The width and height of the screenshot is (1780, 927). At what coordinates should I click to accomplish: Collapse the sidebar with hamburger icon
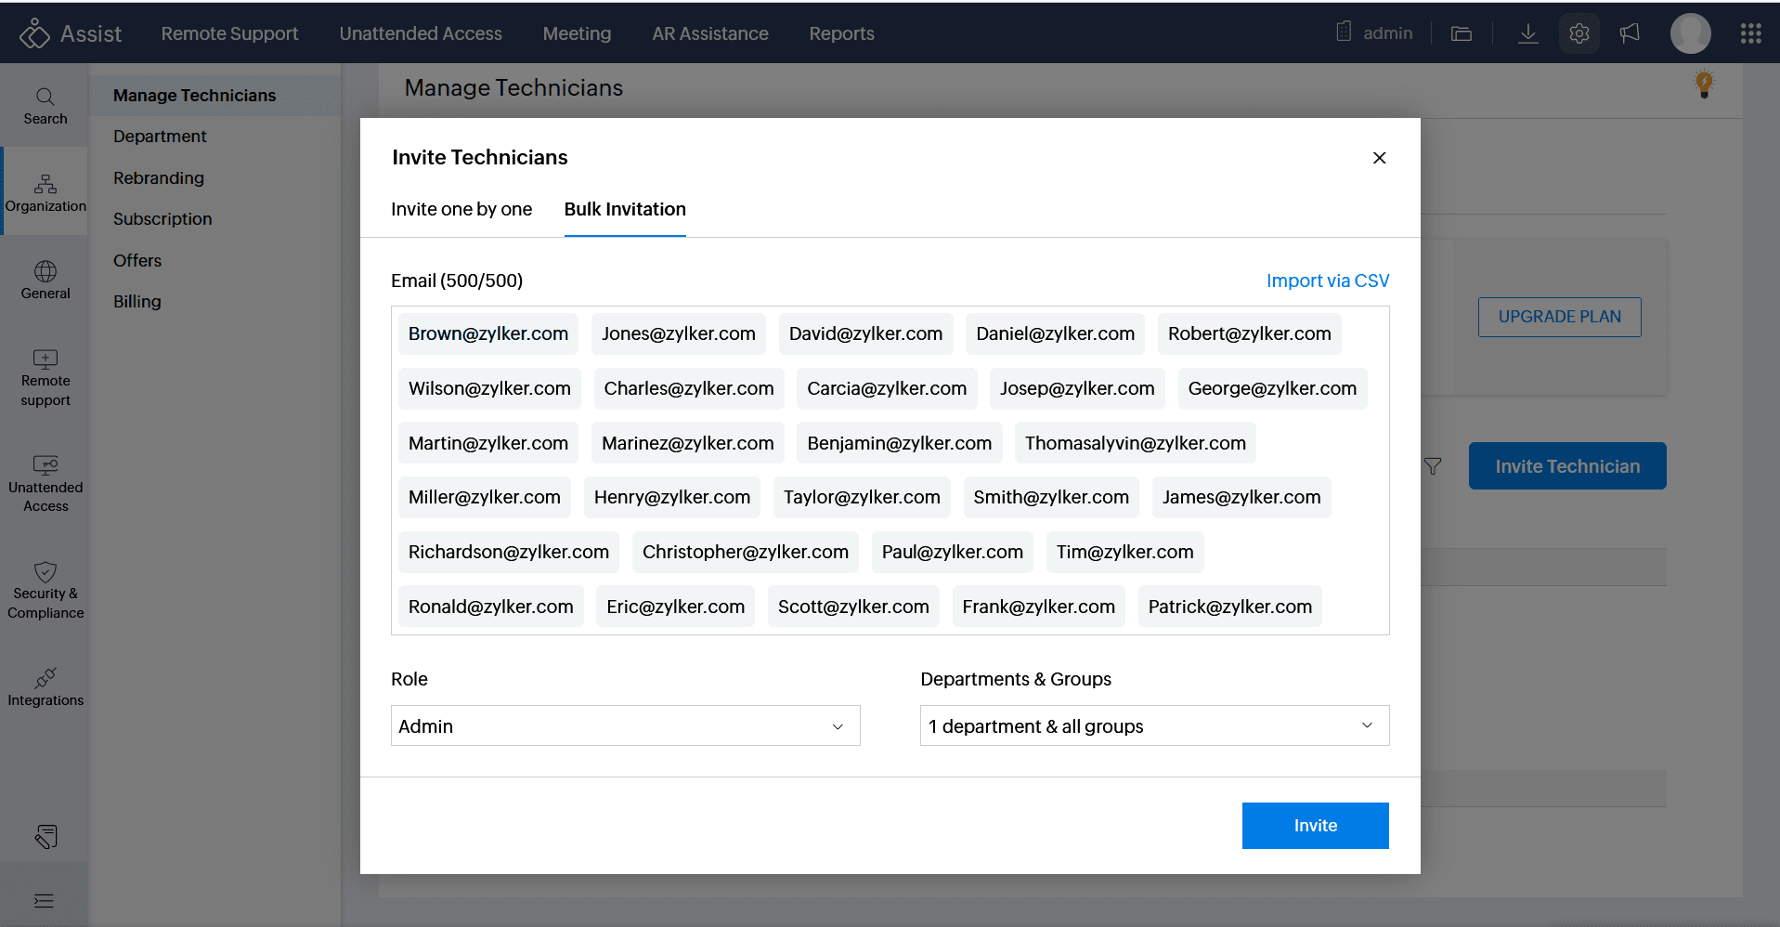44,900
